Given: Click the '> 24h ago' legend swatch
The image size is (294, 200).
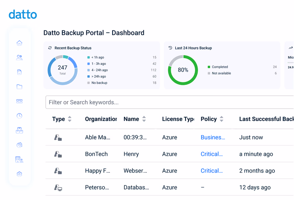Looking at the screenshot, I should click(88, 77).
